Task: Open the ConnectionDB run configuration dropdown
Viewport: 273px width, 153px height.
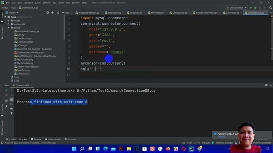Action: point(236,8)
